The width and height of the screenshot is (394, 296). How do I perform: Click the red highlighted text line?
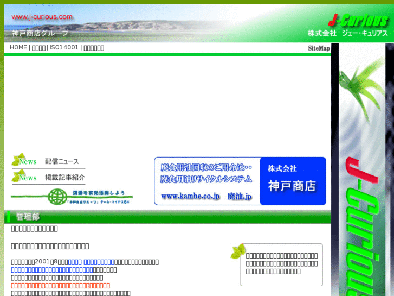tap(60, 286)
